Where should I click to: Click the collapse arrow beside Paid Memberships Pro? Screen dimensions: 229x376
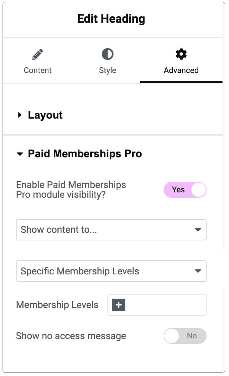click(x=20, y=154)
